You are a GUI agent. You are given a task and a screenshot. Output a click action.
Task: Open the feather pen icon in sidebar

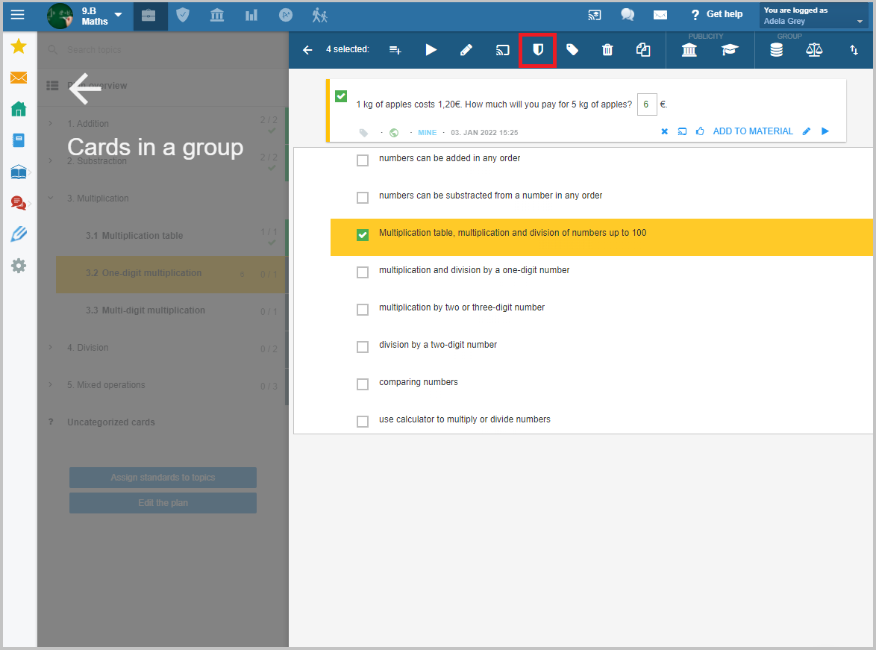(x=19, y=234)
